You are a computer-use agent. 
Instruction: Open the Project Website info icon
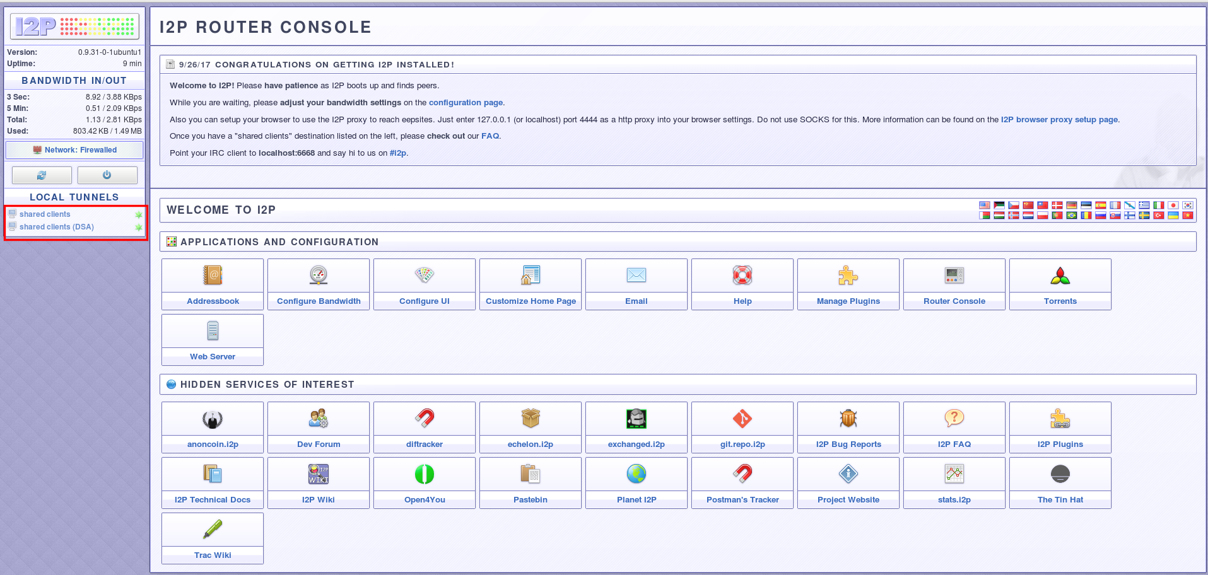coord(848,474)
